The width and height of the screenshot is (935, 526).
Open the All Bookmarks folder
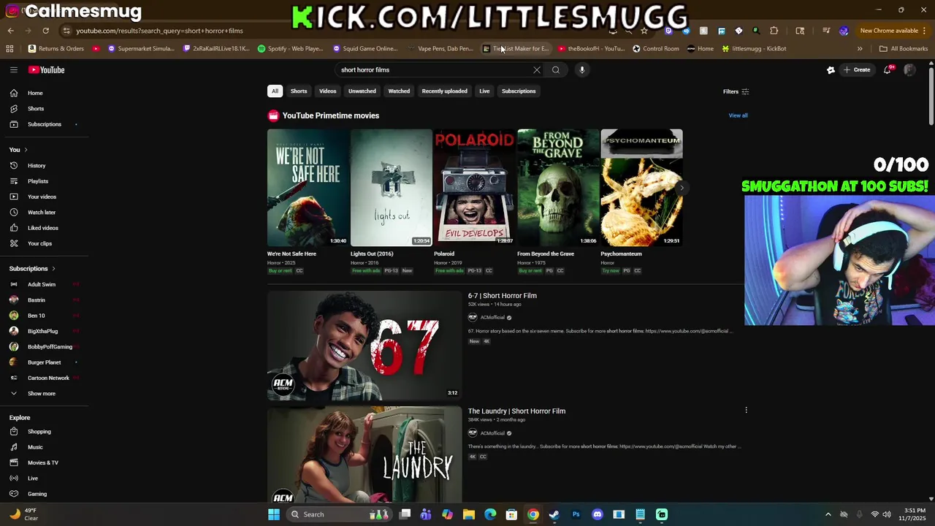tap(904, 49)
